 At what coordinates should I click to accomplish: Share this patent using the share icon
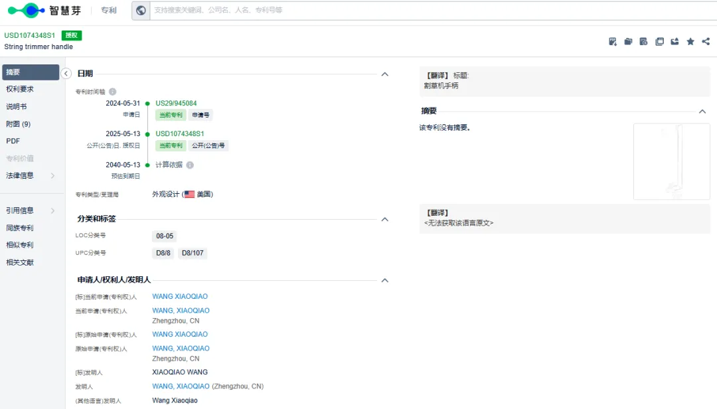[706, 42]
